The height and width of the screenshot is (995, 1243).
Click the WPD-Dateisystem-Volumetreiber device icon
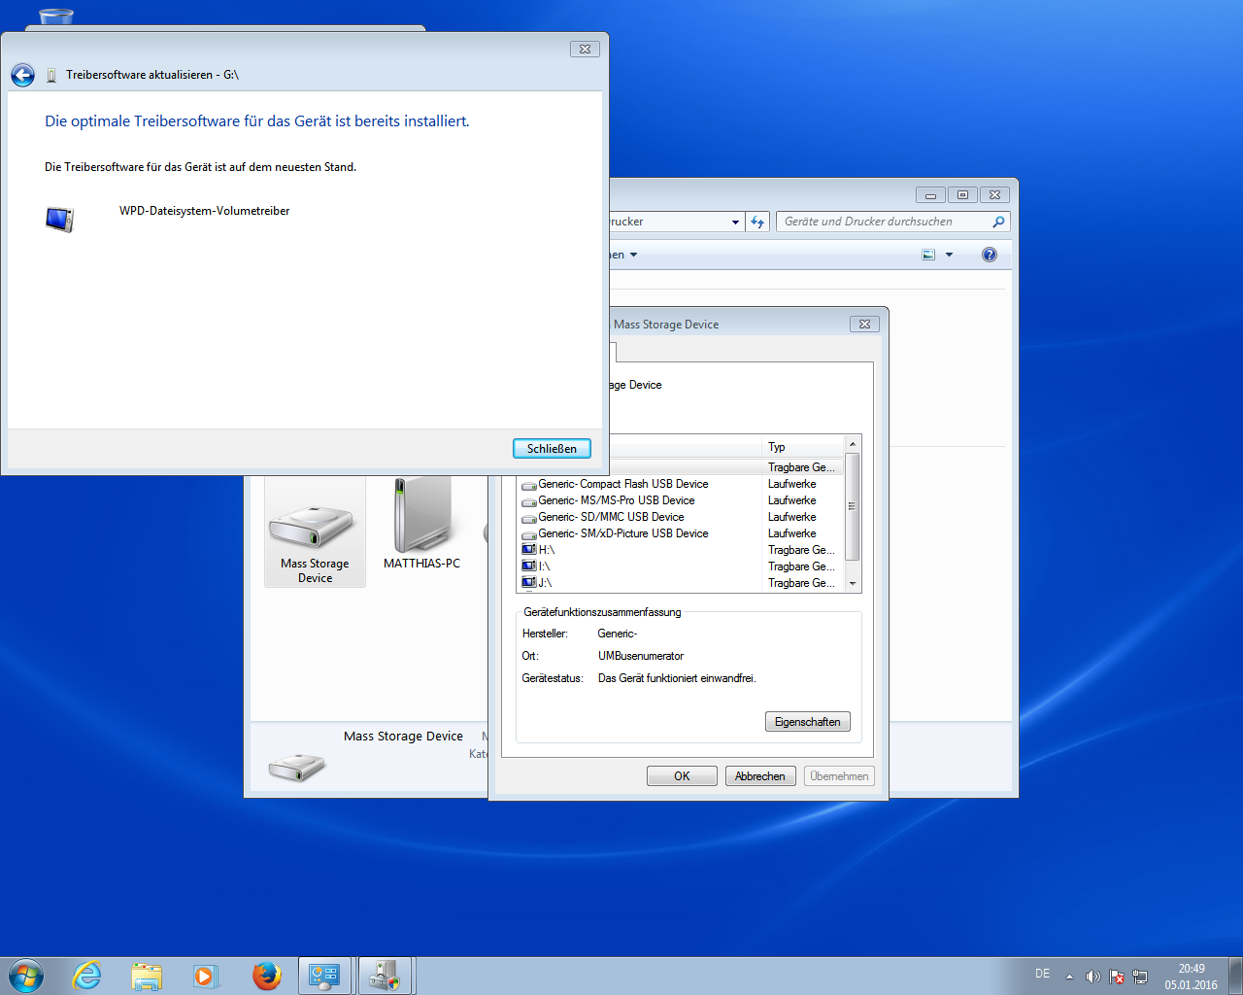[60, 219]
